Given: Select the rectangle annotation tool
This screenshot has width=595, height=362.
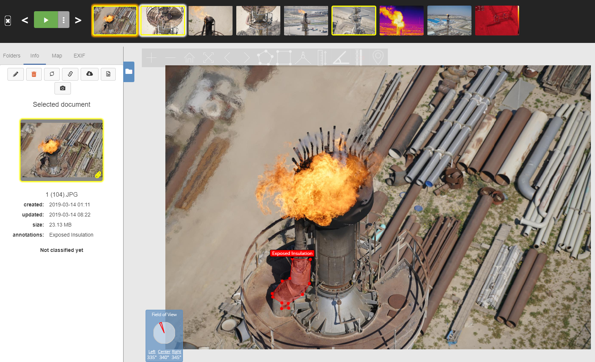Looking at the screenshot, I should pyautogui.click(x=284, y=58).
